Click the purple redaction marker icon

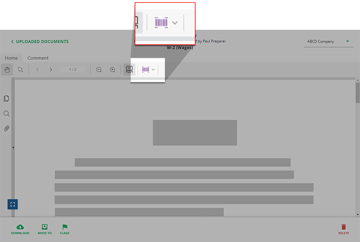pyautogui.click(x=146, y=69)
